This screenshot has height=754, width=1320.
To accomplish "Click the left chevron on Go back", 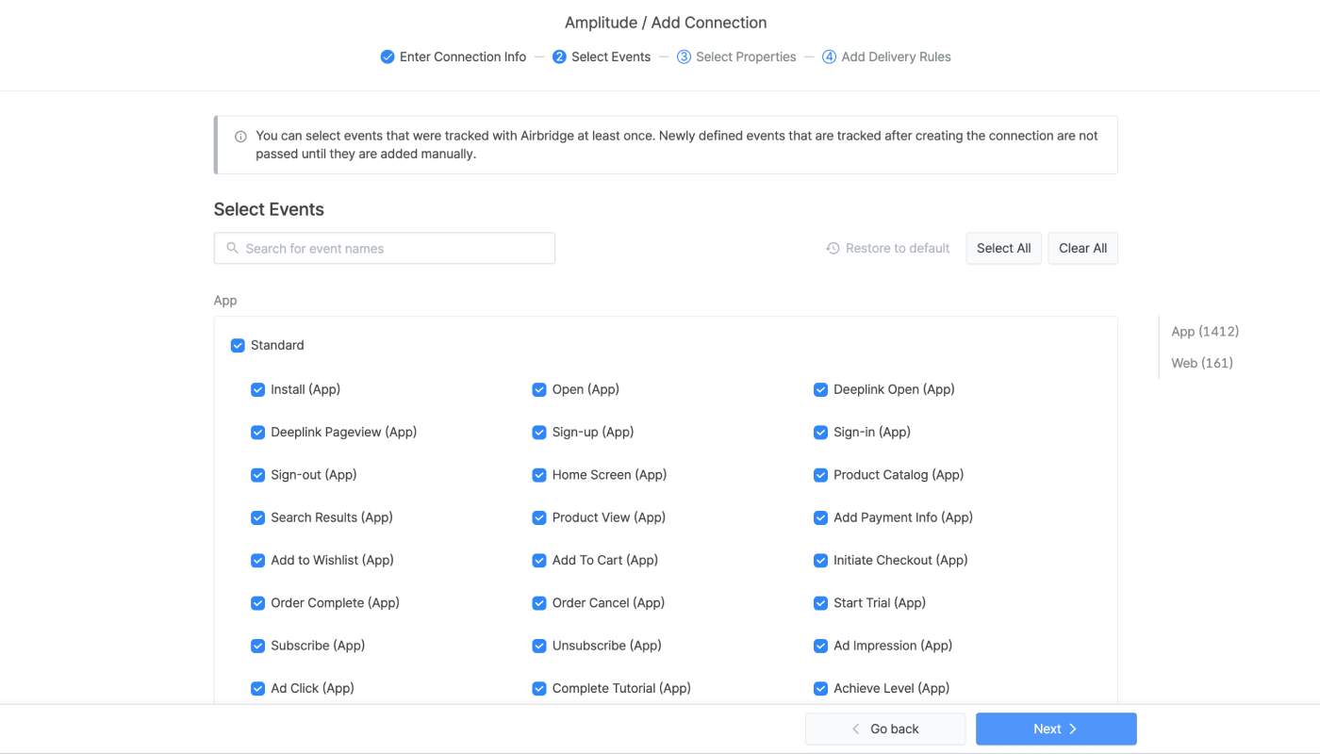I will point(856,729).
